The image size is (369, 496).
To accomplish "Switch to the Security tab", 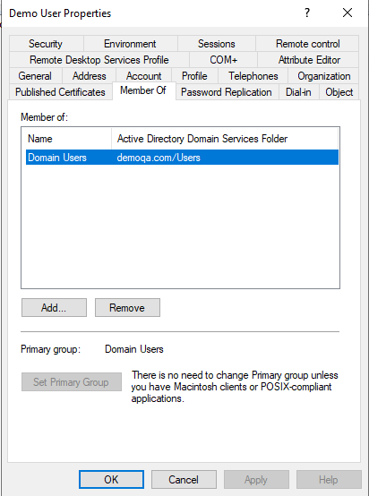I will 47,44.
